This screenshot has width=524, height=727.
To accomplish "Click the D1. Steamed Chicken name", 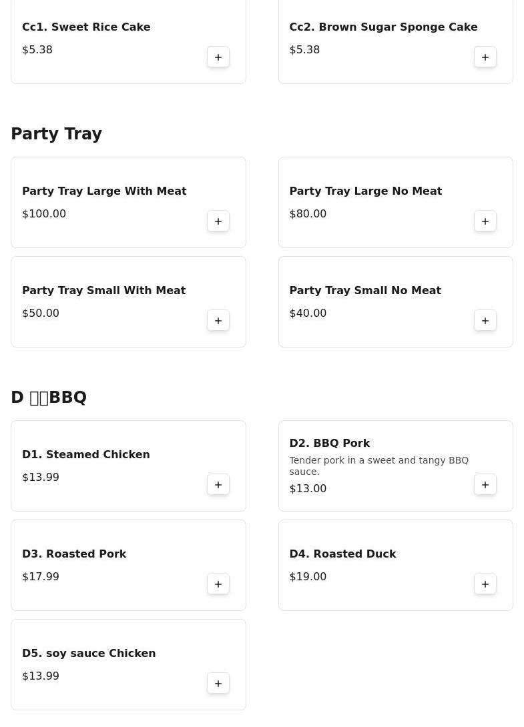I will tap(86, 455).
